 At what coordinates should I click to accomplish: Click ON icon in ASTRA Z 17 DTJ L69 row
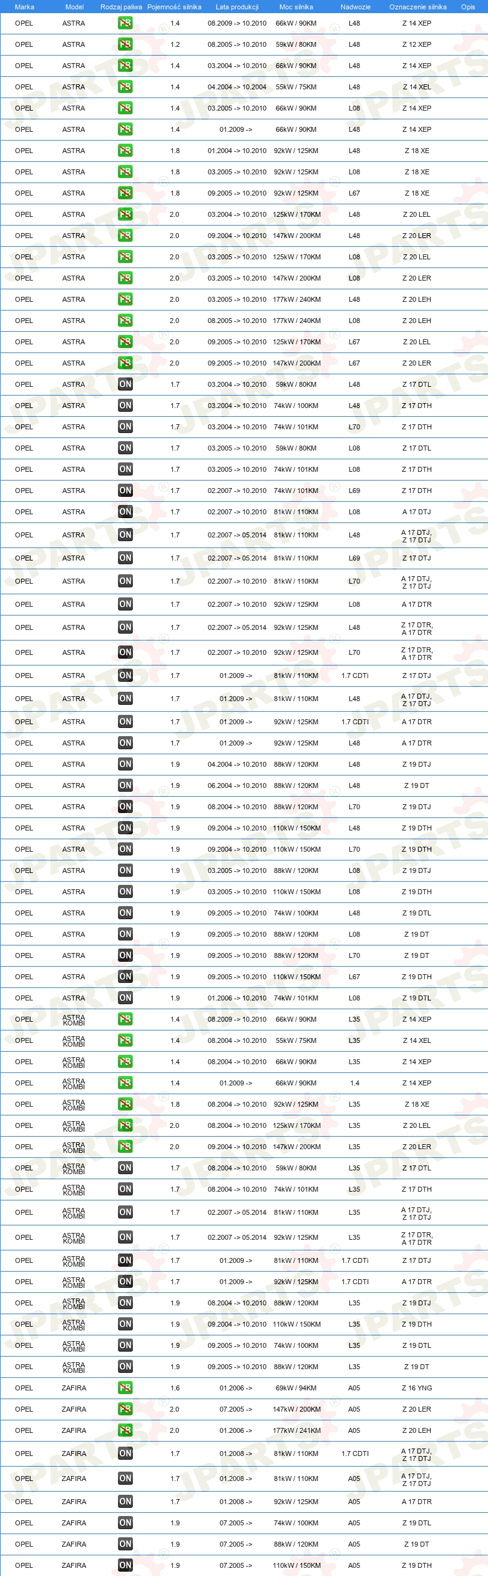click(x=125, y=558)
